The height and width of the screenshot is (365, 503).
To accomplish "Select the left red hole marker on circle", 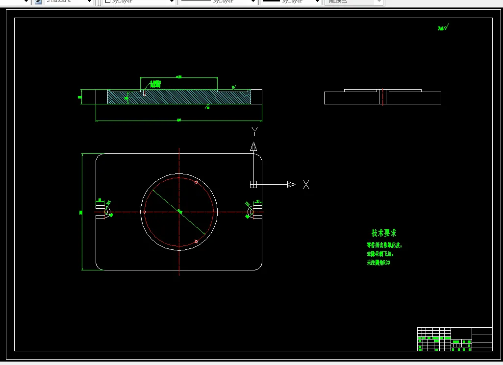I will [x=145, y=212].
